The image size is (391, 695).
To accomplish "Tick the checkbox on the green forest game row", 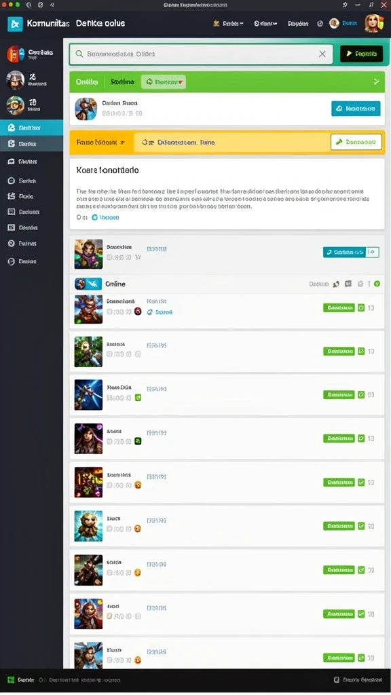I will 361,351.
